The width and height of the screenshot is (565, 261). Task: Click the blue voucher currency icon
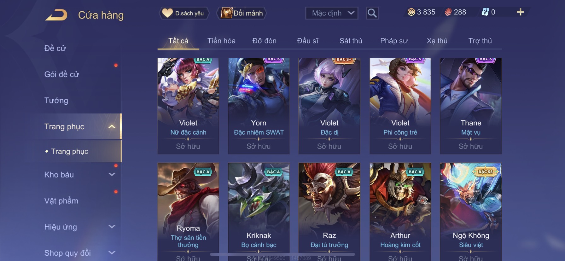tap(485, 12)
